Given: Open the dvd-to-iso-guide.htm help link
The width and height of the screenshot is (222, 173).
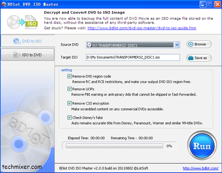Looking at the screenshot, I should pyautogui.click(x=142, y=28).
